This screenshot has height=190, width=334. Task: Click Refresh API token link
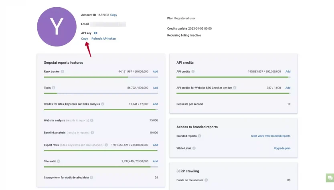click(103, 39)
